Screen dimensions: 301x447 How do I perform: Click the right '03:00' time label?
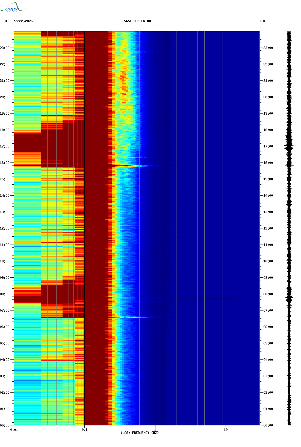click(268, 376)
